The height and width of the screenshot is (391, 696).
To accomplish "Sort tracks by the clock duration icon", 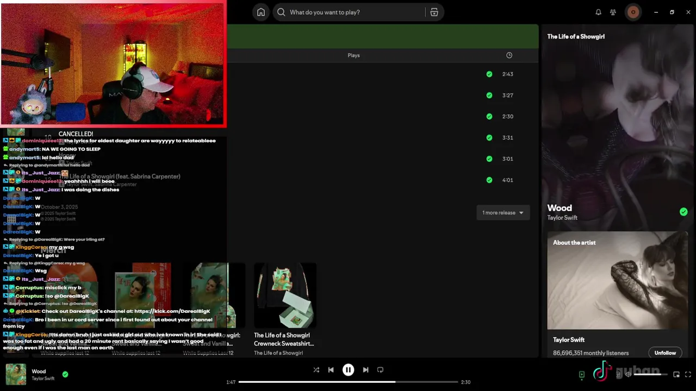I will coord(509,55).
